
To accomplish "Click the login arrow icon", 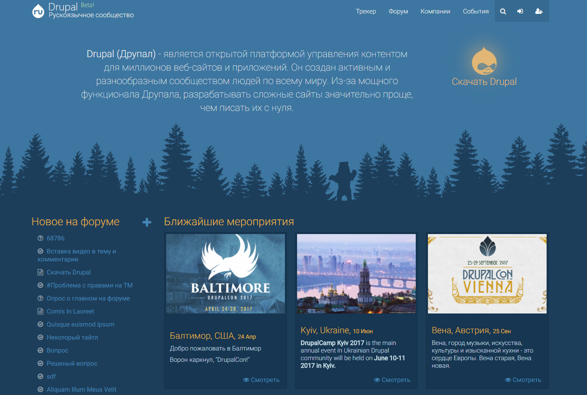I will click(520, 11).
